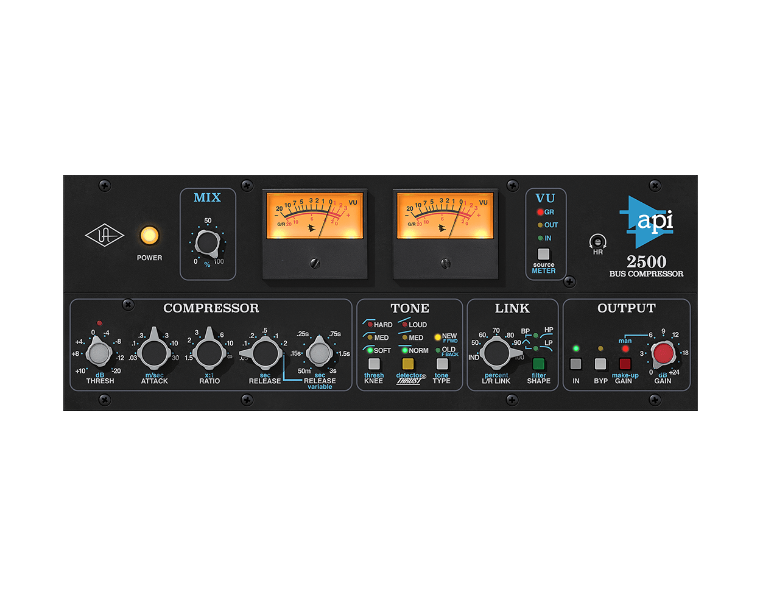This screenshot has height=597, width=760.
Task: Click the MED knee LED
Action: tap(370, 337)
